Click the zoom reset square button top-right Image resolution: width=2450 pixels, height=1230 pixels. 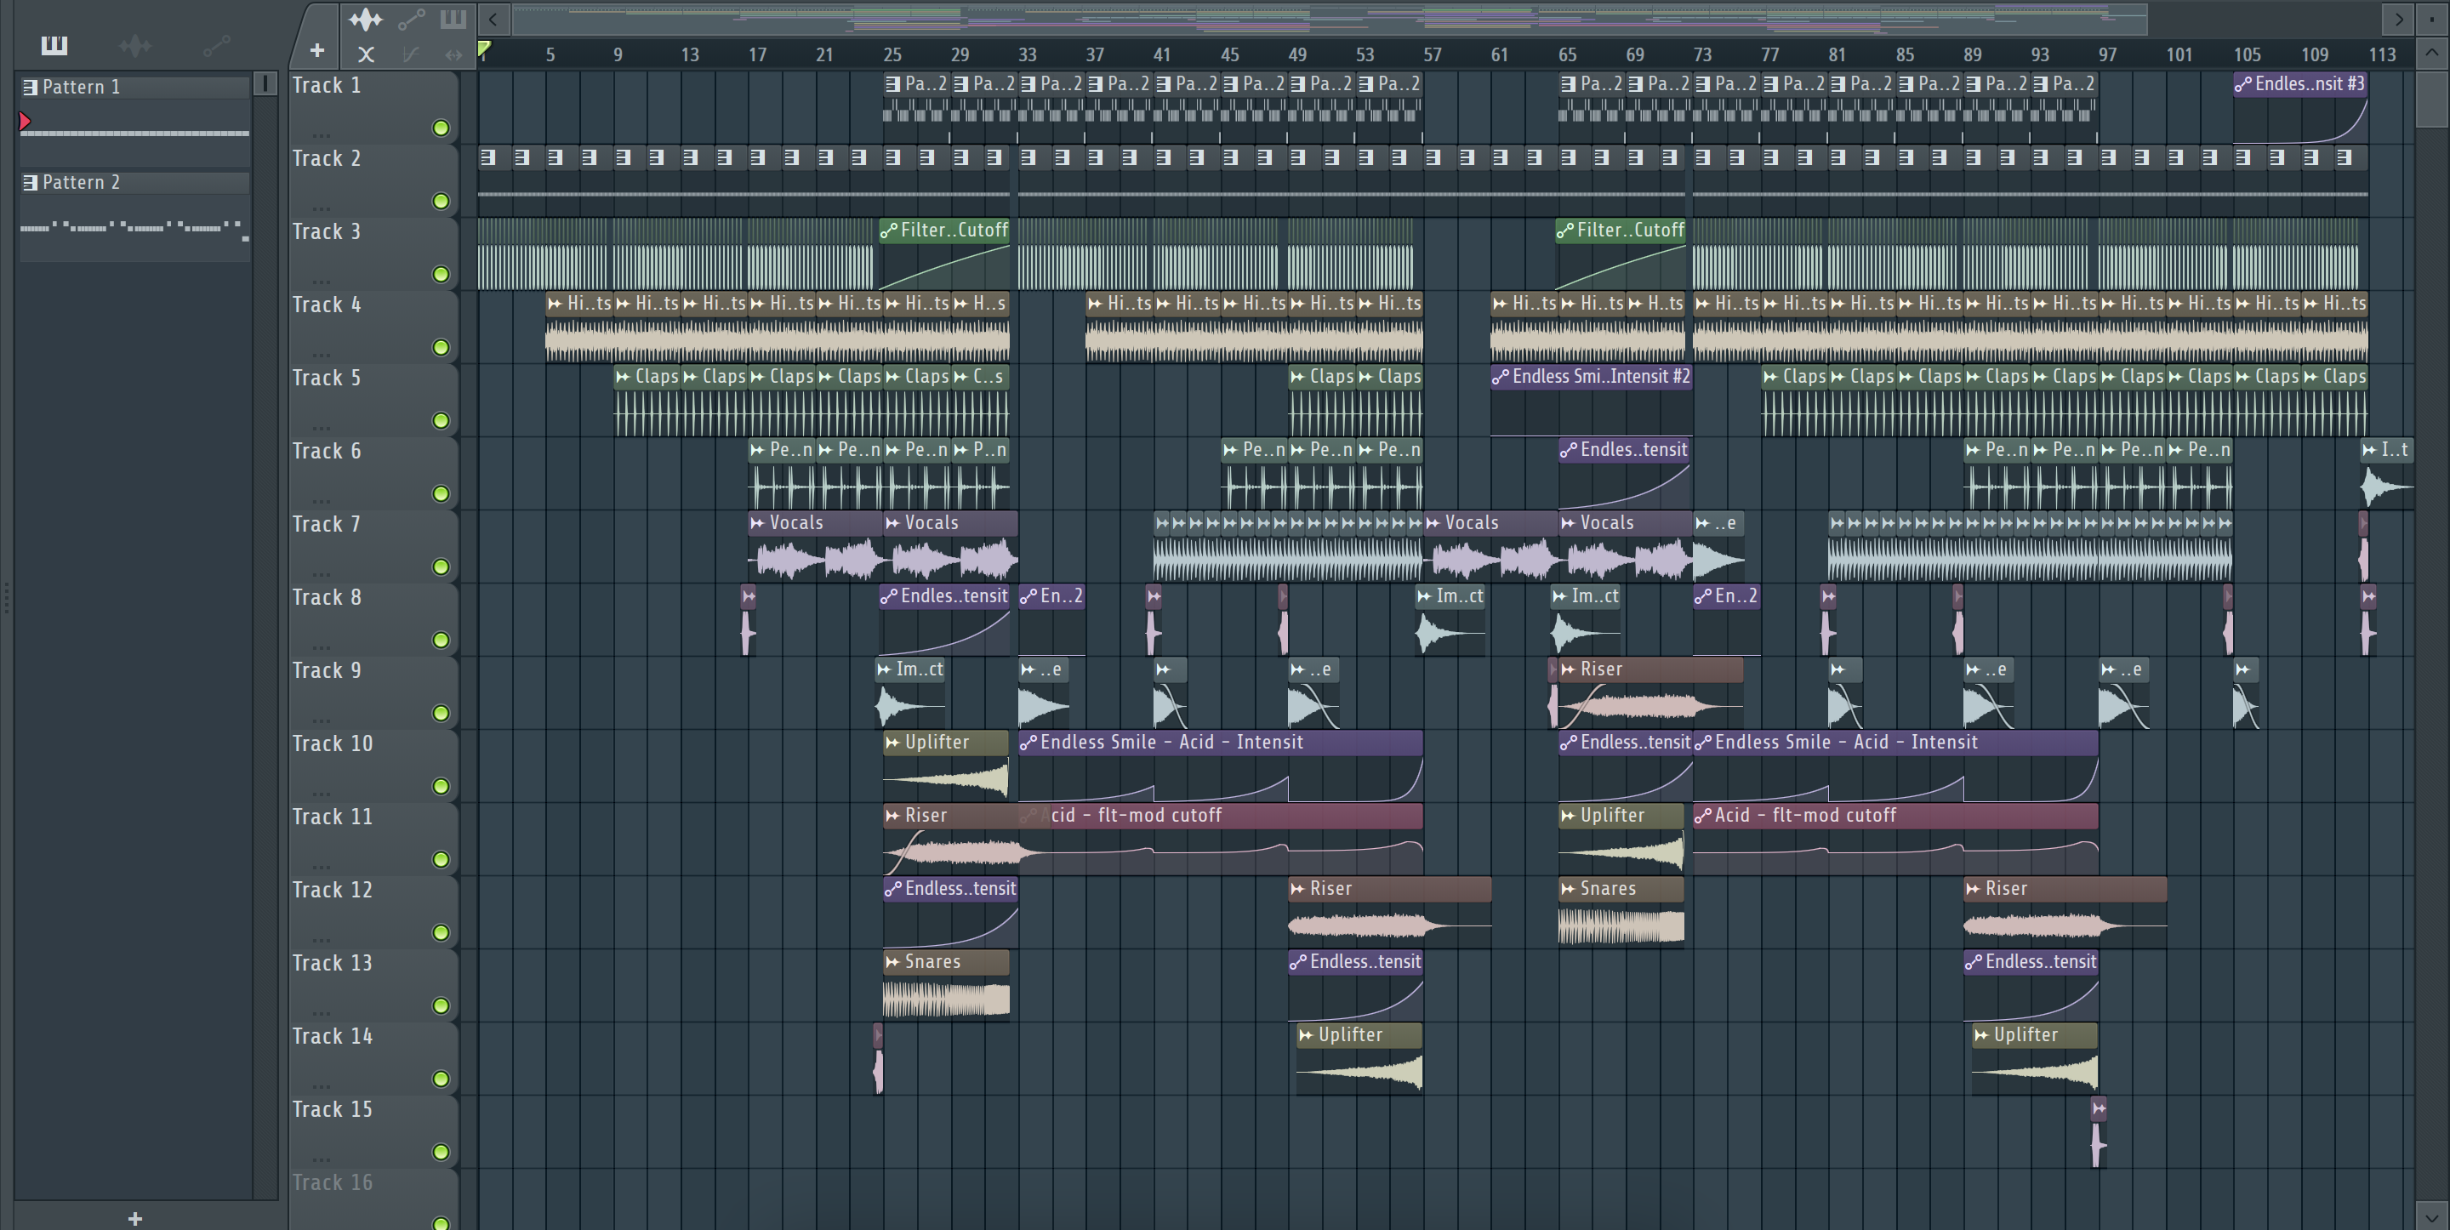[x=2433, y=18]
